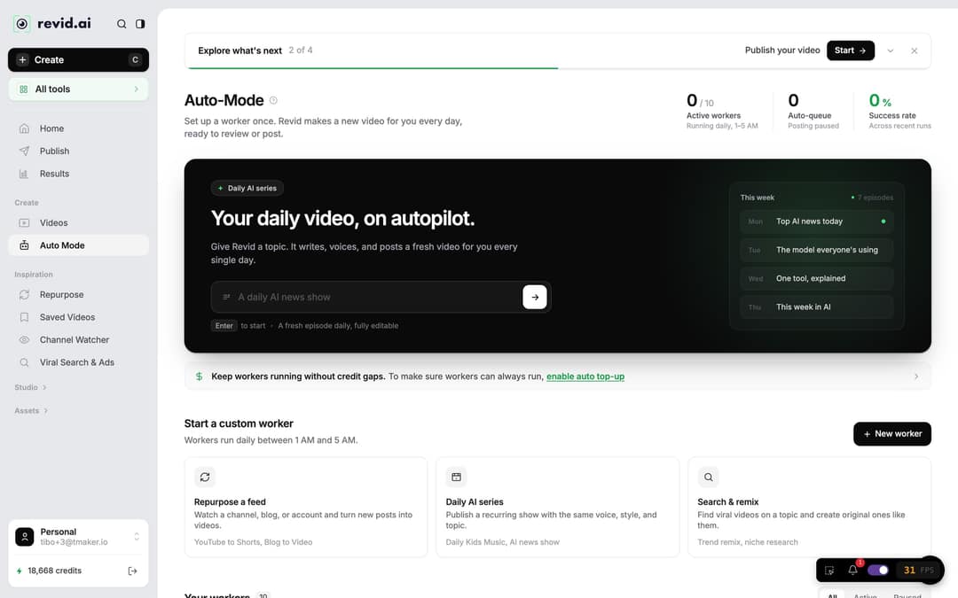This screenshot has height=598, width=958.
Task: Click the Channel Watcher eye icon
Action: 24,340
